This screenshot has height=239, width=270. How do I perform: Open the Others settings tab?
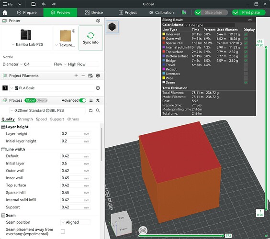pyautogui.click(x=73, y=119)
